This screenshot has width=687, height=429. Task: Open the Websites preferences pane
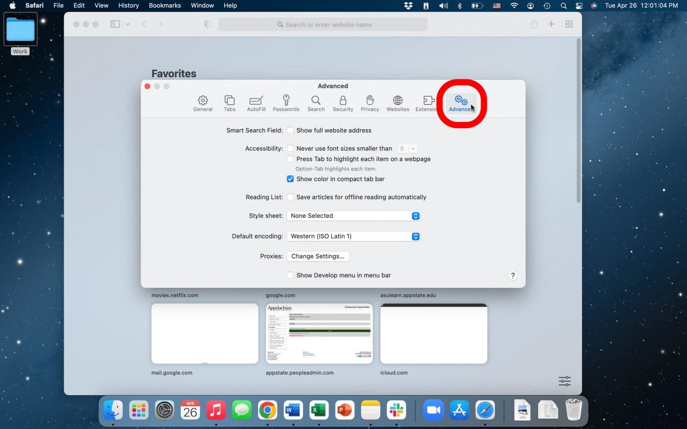click(x=398, y=103)
